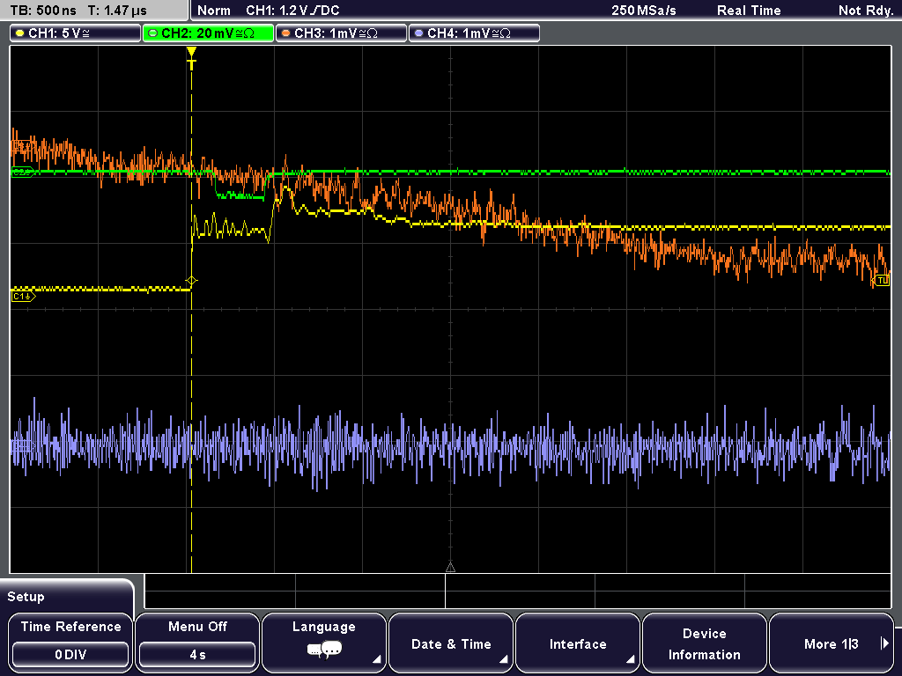
Task: Click the memory overview bar below waveform
Action: [x=518, y=591]
